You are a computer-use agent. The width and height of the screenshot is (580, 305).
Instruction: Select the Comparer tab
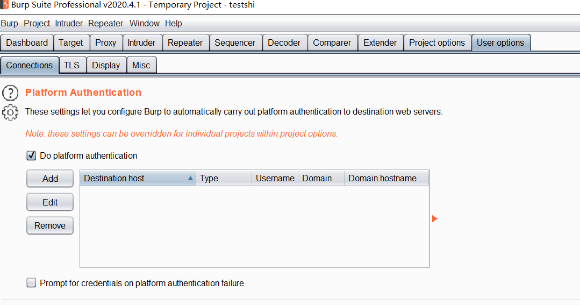pos(332,42)
